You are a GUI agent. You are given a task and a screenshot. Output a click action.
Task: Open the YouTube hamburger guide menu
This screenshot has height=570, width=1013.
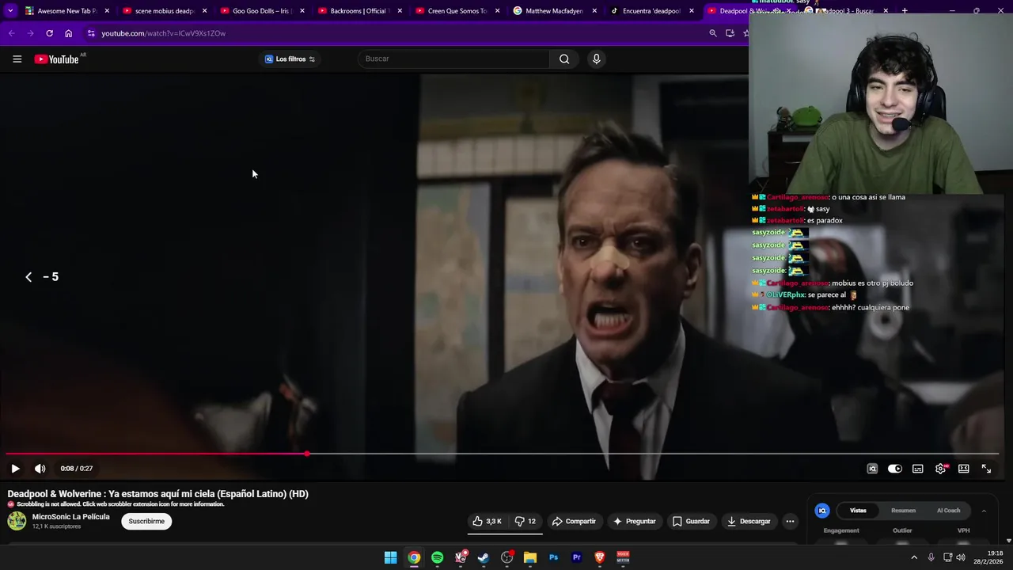[x=17, y=59]
